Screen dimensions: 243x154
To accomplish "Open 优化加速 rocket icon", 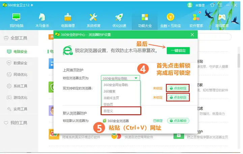I will pos(119,17).
